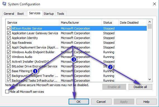This screenshot has height=107, width=159.
Task: Open the Tools tab
Action: (61, 14)
